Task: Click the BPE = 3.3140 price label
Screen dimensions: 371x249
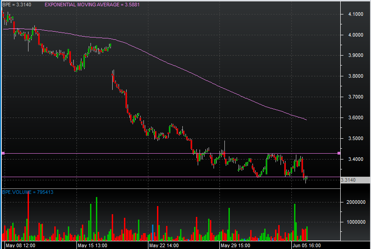Action: point(17,5)
